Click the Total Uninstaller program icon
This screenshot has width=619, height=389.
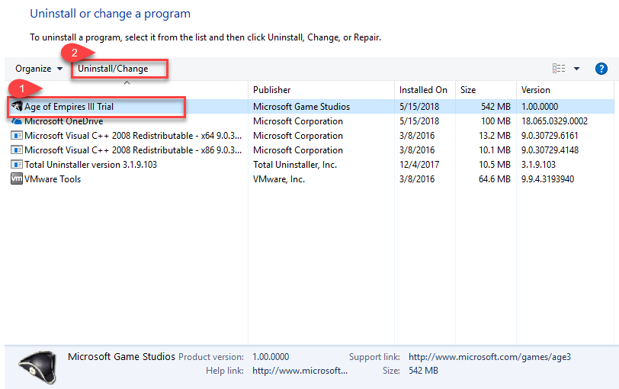[x=17, y=164]
